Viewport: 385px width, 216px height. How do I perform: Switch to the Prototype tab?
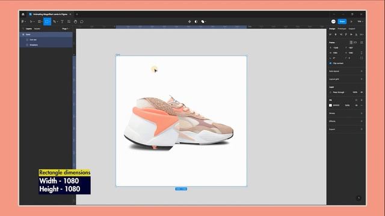pyautogui.click(x=342, y=29)
